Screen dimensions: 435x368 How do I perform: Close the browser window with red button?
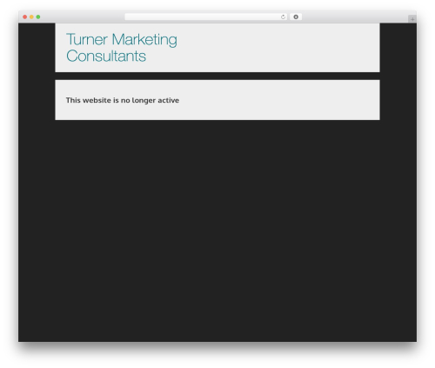coord(25,17)
